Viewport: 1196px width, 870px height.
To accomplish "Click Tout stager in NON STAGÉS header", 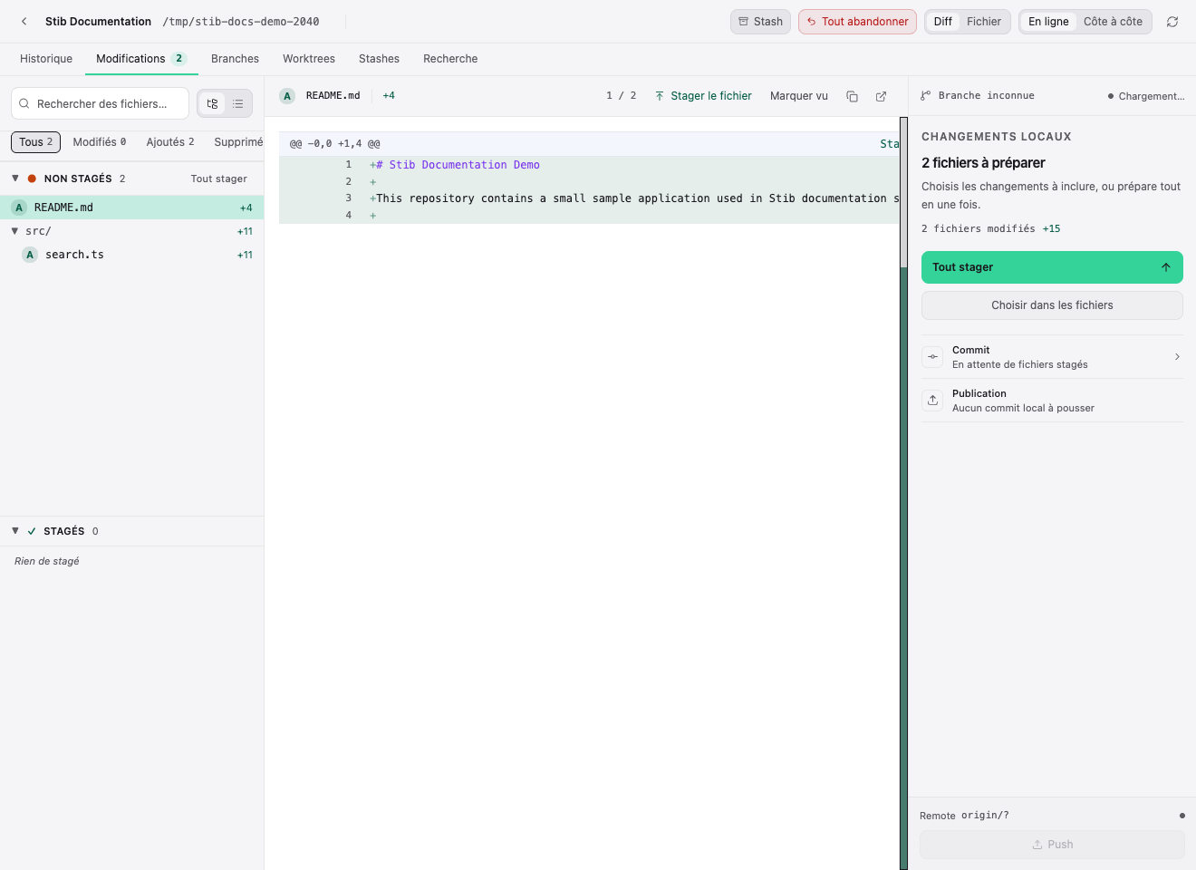I will 218,179.
